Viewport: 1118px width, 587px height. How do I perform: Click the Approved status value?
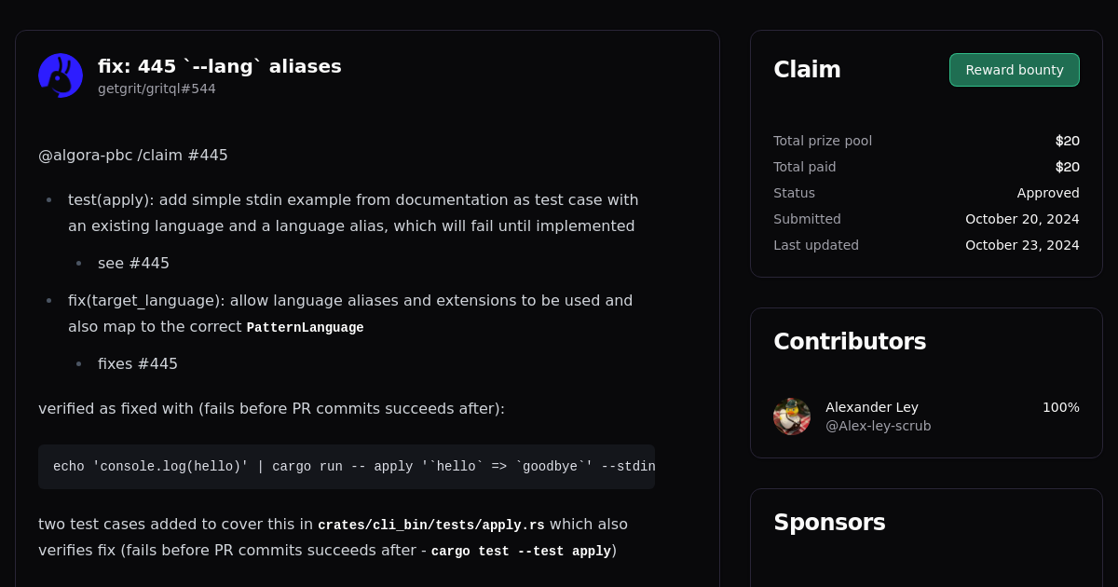pos(1048,193)
